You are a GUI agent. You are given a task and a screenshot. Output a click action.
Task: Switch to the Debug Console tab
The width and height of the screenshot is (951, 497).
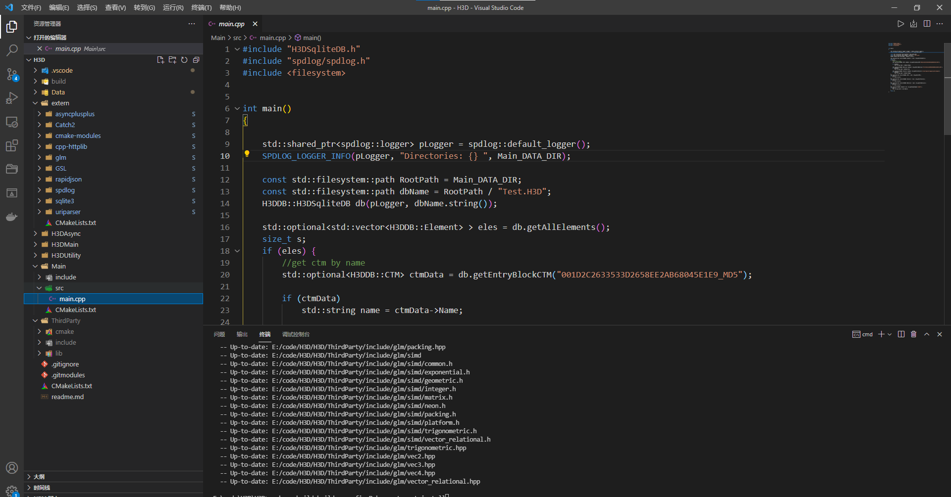click(x=296, y=334)
